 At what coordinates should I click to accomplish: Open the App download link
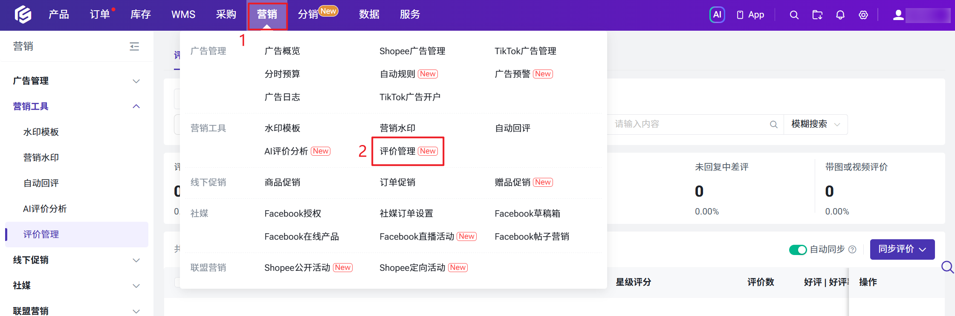pos(750,15)
